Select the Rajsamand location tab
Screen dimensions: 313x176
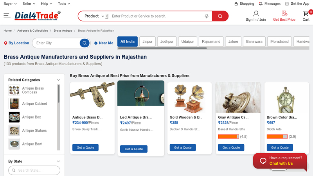pos(211,41)
